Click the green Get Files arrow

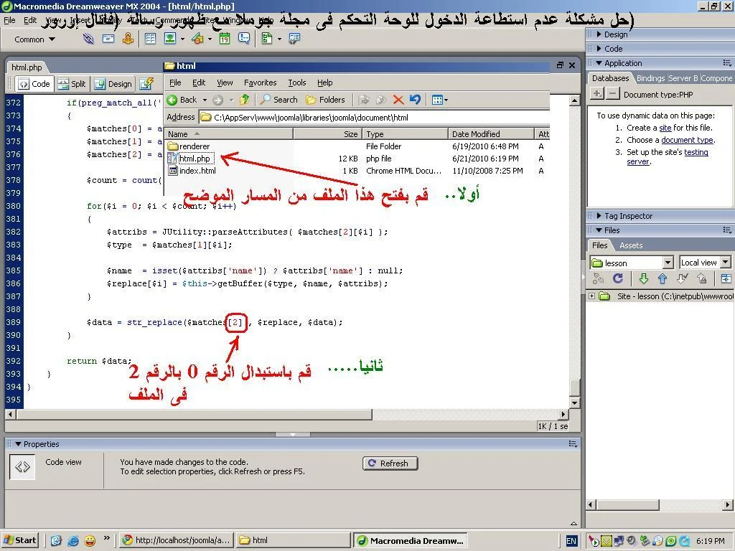coord(643,279)
